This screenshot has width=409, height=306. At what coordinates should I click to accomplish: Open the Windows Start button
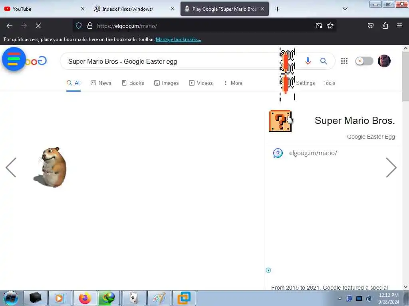click(x=10, y=298)
